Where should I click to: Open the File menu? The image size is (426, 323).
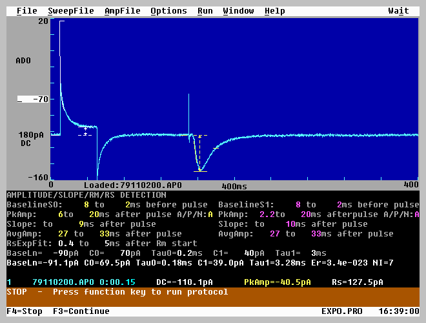click(26, 11)
